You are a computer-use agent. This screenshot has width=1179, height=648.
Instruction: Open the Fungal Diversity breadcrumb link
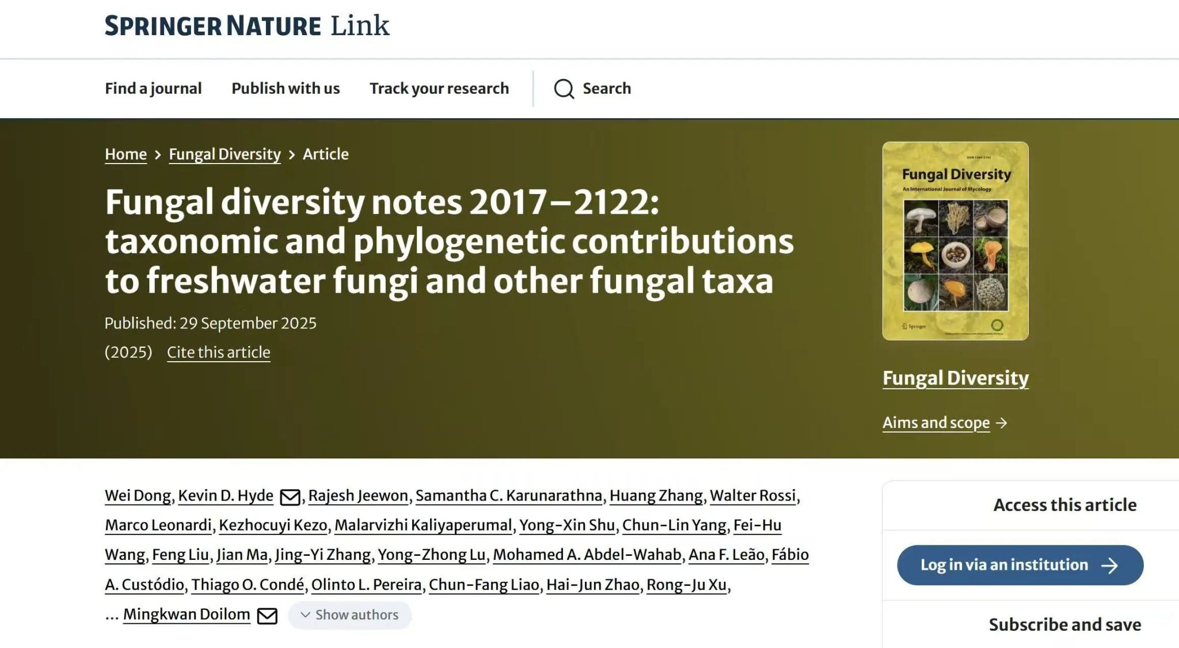click(x=225, y=154)
